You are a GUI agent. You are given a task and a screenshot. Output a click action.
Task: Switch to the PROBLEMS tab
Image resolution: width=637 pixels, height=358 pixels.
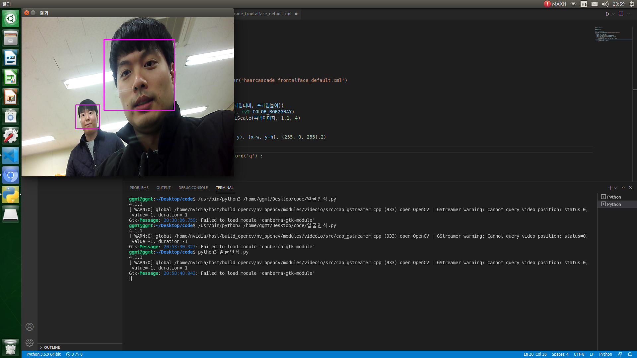pos(139,188)
